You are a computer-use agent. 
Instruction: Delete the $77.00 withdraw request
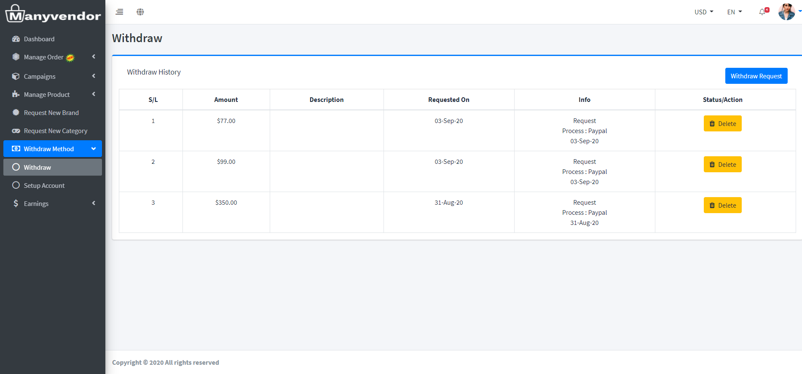pos(722,123)
